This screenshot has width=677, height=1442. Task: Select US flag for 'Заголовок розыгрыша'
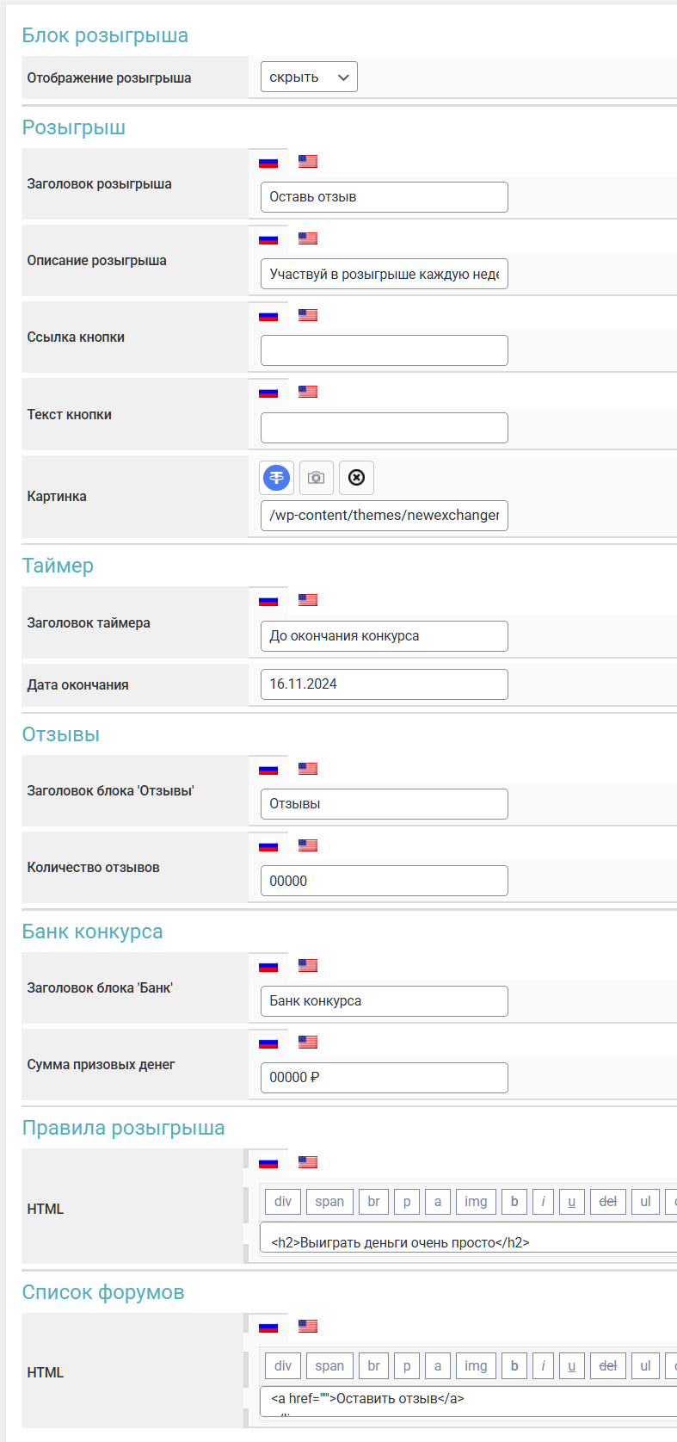308,161
